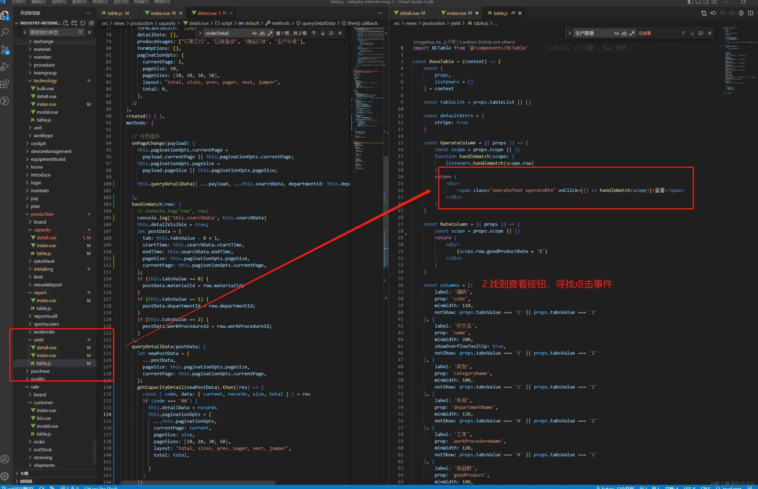
Task: Open the Search view in activity bar
Action: coord(5,32)
